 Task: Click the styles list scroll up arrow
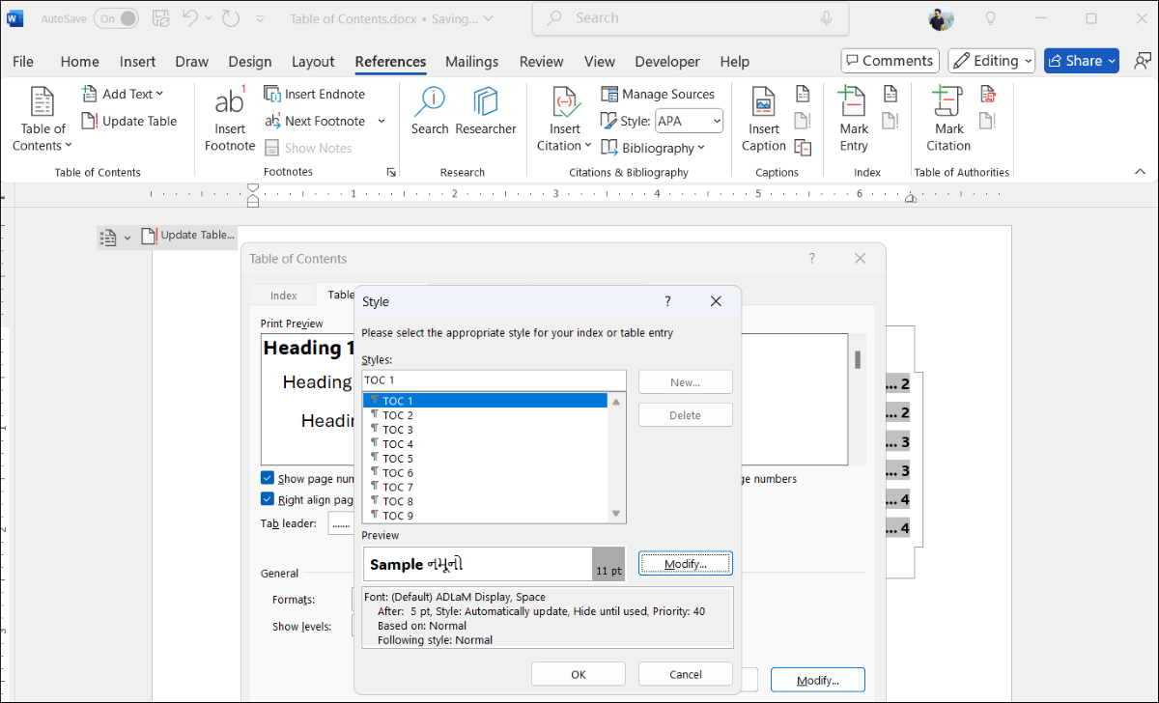click(x=616, y=401)
